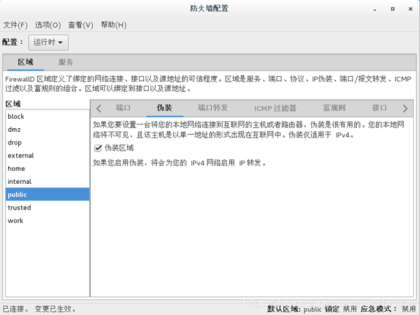Minimize the 防火墙配置 window
The image size is (420, 315).
pyautogui.click(x=375, y=9)
